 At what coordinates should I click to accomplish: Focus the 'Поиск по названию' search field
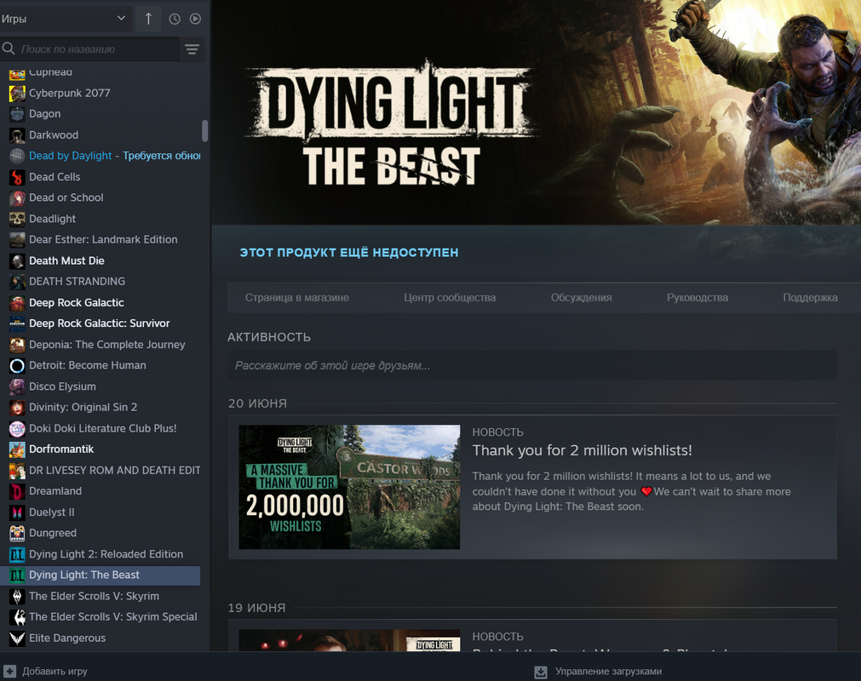pyautogui.click(x=99, y=49)
